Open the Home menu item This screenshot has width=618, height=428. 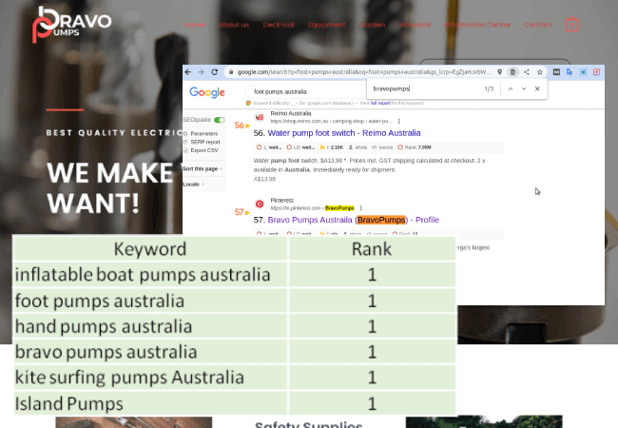(194, 25)
